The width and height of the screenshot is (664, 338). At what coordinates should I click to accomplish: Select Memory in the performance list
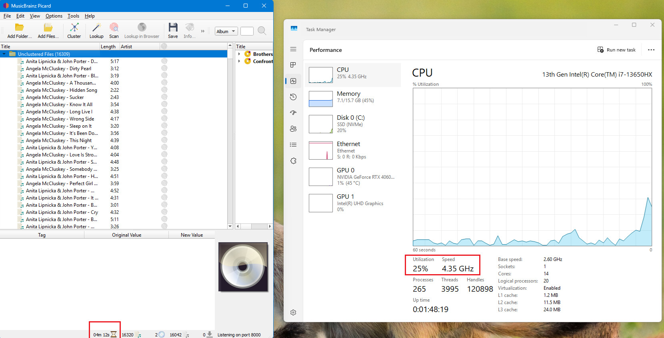353,98
